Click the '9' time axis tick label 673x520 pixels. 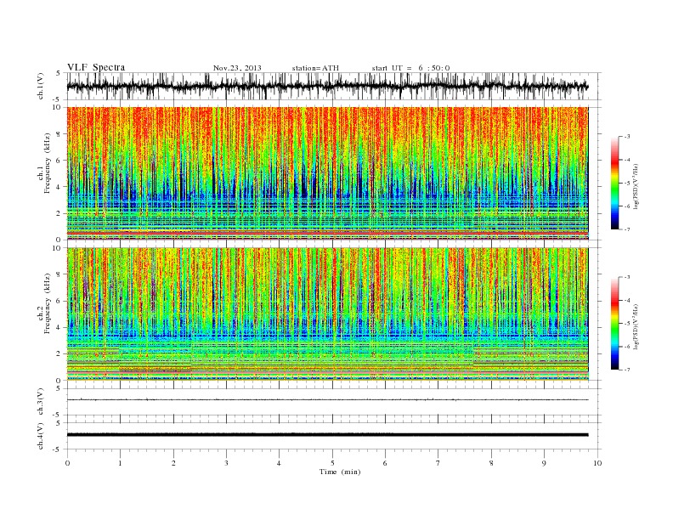(544, 463)
